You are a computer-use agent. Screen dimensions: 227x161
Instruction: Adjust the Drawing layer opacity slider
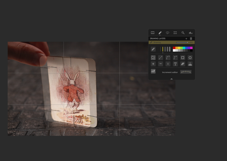tap(182, 42)
